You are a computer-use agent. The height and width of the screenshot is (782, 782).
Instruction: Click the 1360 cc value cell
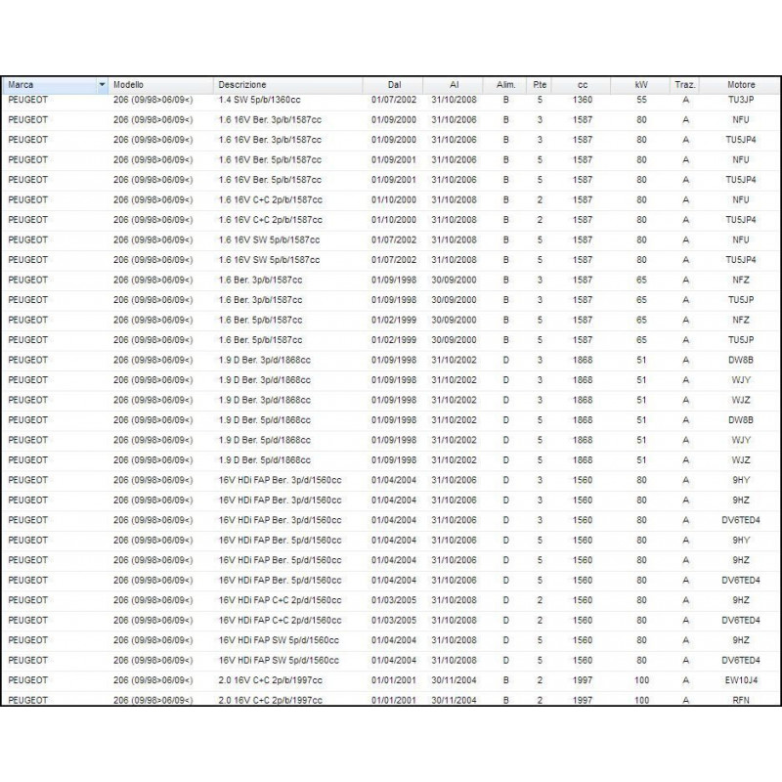tap(584, 100)
